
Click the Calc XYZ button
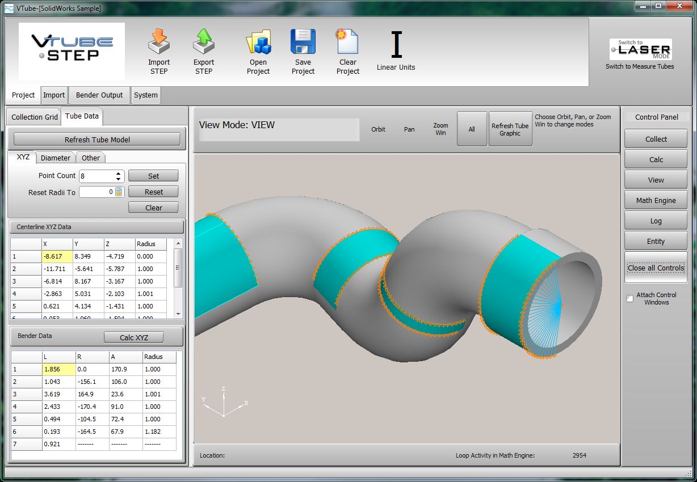134,337
